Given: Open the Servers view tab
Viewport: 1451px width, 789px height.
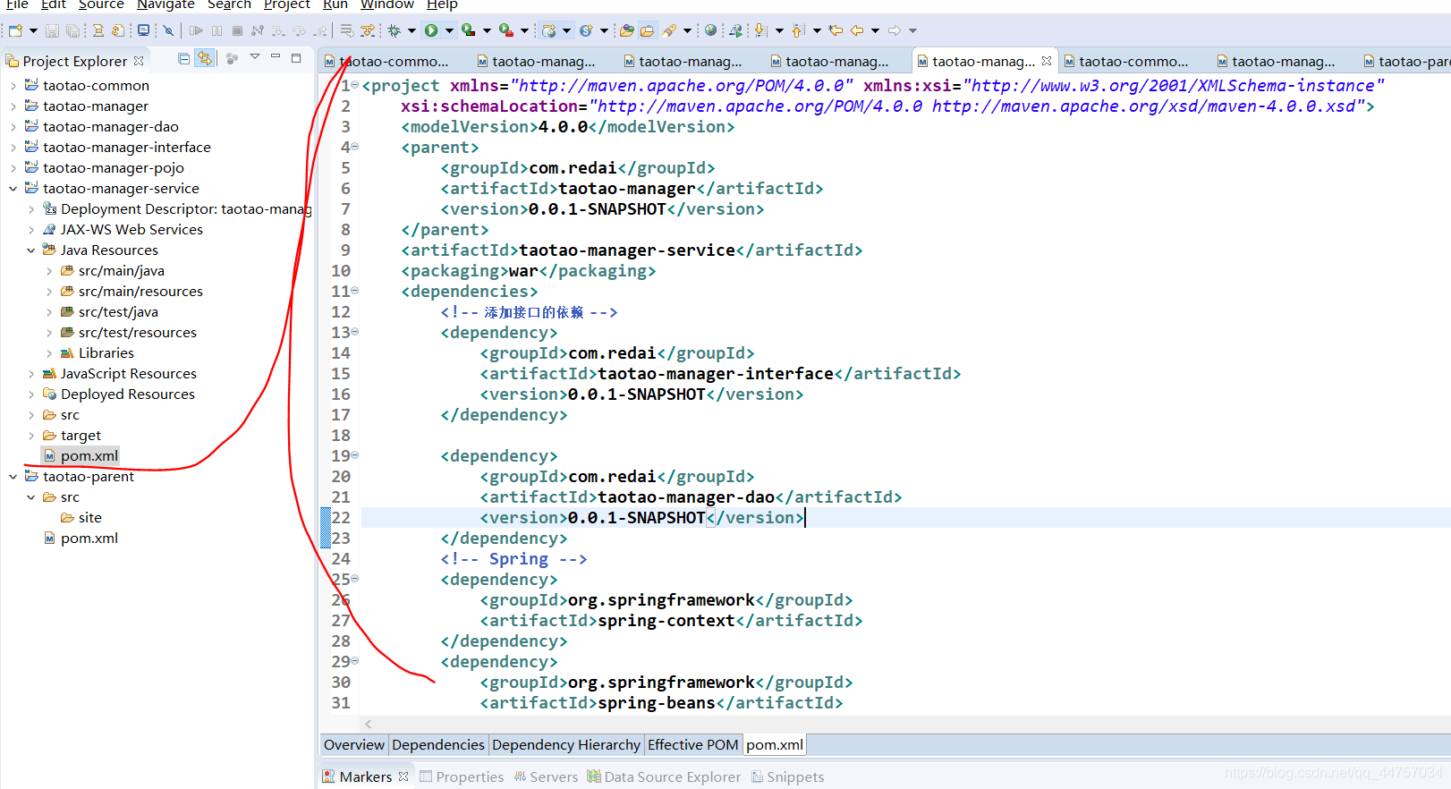Looking at the screenshot, I should (546, 776).
